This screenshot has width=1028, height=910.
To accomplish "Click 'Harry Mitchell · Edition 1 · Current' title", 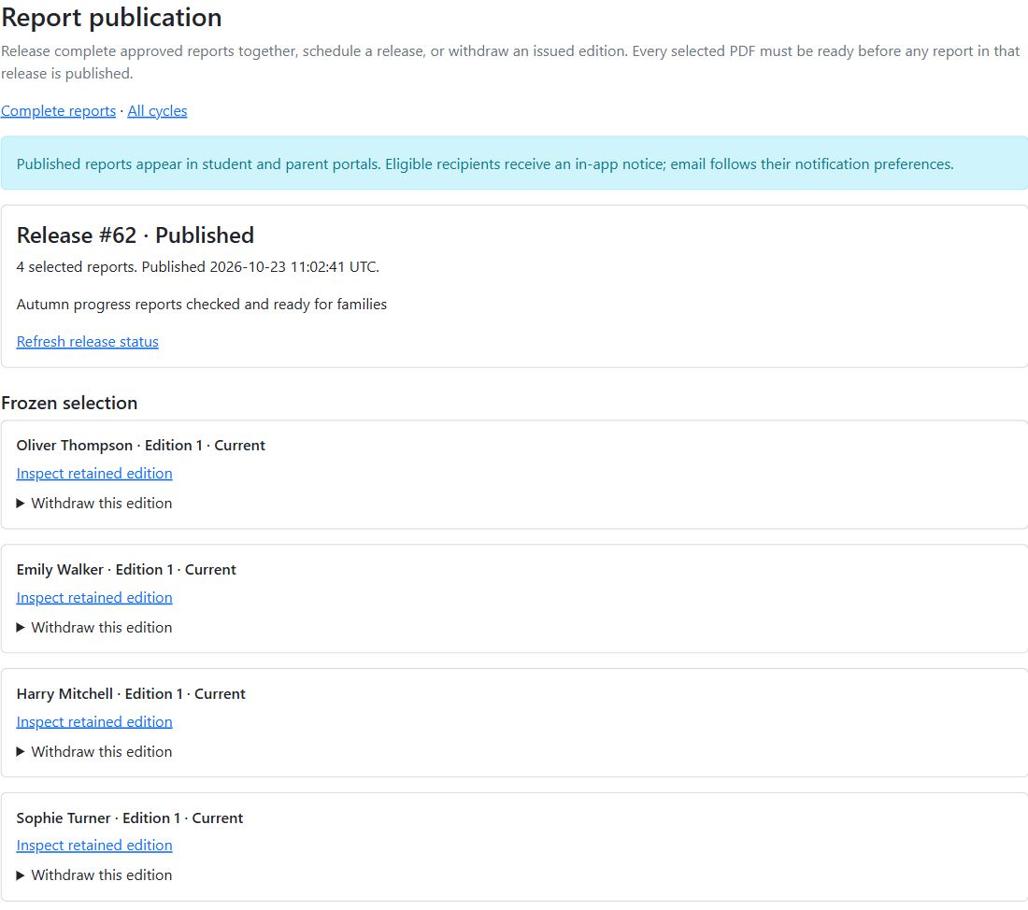I will pos(131,693).
